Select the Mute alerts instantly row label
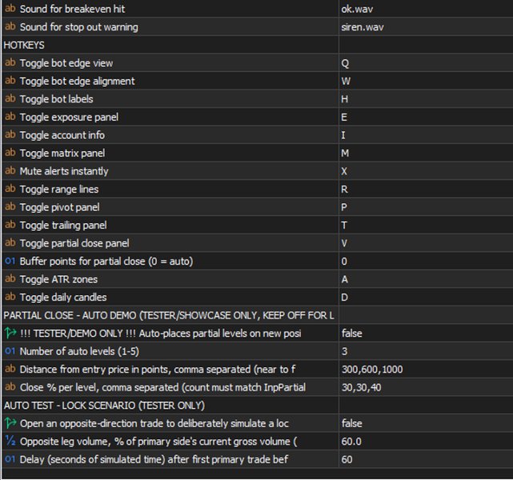Image resolution: width=513 pixels, height=480 pixels. 64,171
